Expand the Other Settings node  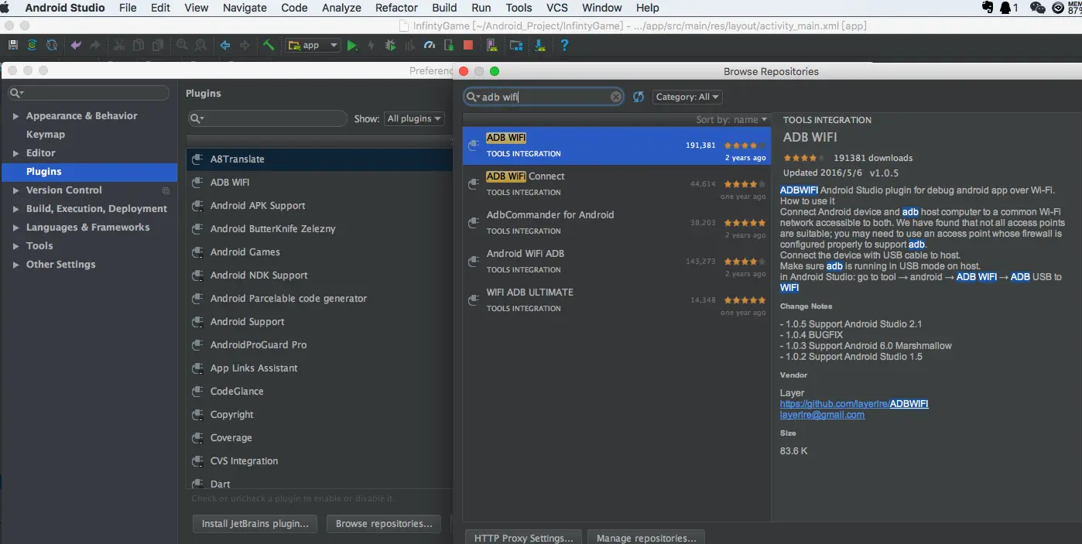click(x=15, y=265)
